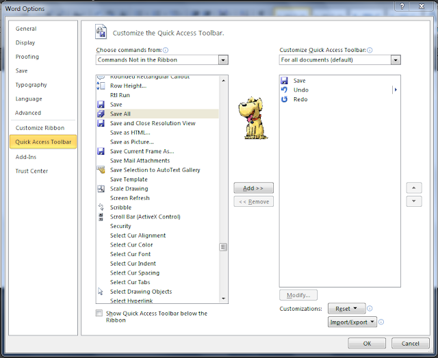Click info icon beside Customize Quick Access Toolbar
This screenshot has width=438, height=358.
click(370, 50)
